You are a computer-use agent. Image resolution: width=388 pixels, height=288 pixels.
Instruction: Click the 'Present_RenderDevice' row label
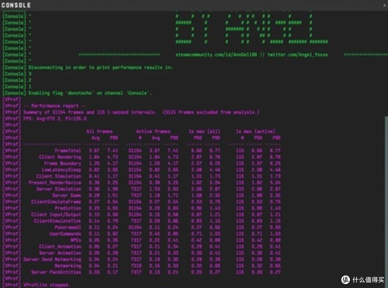coord(55,183)
